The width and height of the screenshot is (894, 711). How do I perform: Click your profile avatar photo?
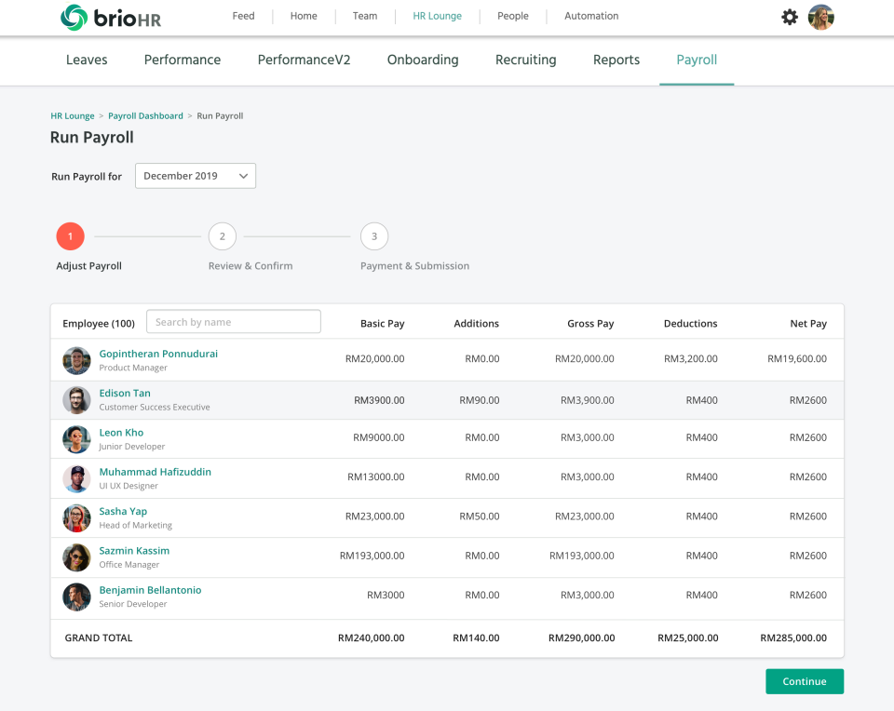point(820,16)
